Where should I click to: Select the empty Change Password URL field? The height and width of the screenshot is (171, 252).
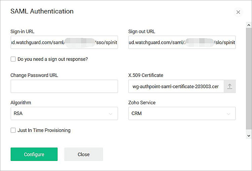click(x=64, y=86)
